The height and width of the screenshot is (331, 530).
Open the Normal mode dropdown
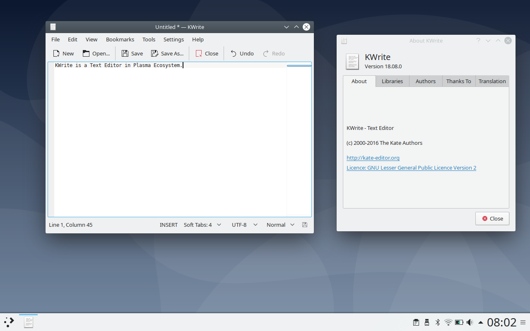[x=280, y=225]
